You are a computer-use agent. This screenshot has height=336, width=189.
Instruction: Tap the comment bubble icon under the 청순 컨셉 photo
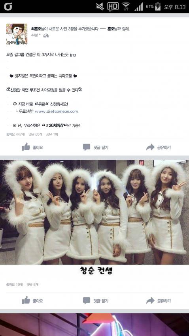tap(87, 301)
